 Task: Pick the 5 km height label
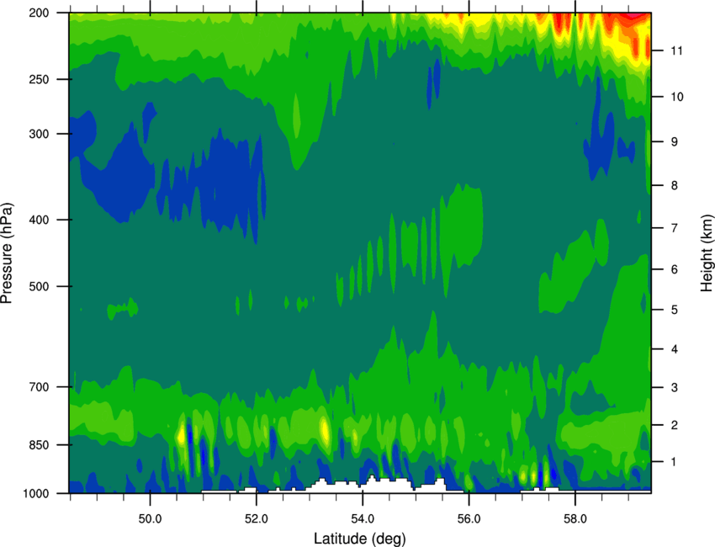[x=675, y=310]
